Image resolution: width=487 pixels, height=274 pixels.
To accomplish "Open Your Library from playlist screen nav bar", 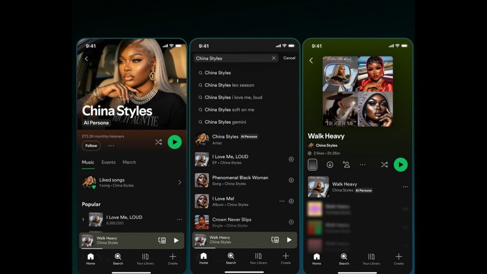I will pyautogui.click(x=371, y=259).
